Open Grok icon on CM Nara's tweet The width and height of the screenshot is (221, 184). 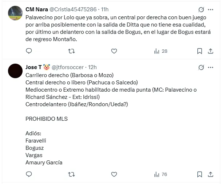201,9
